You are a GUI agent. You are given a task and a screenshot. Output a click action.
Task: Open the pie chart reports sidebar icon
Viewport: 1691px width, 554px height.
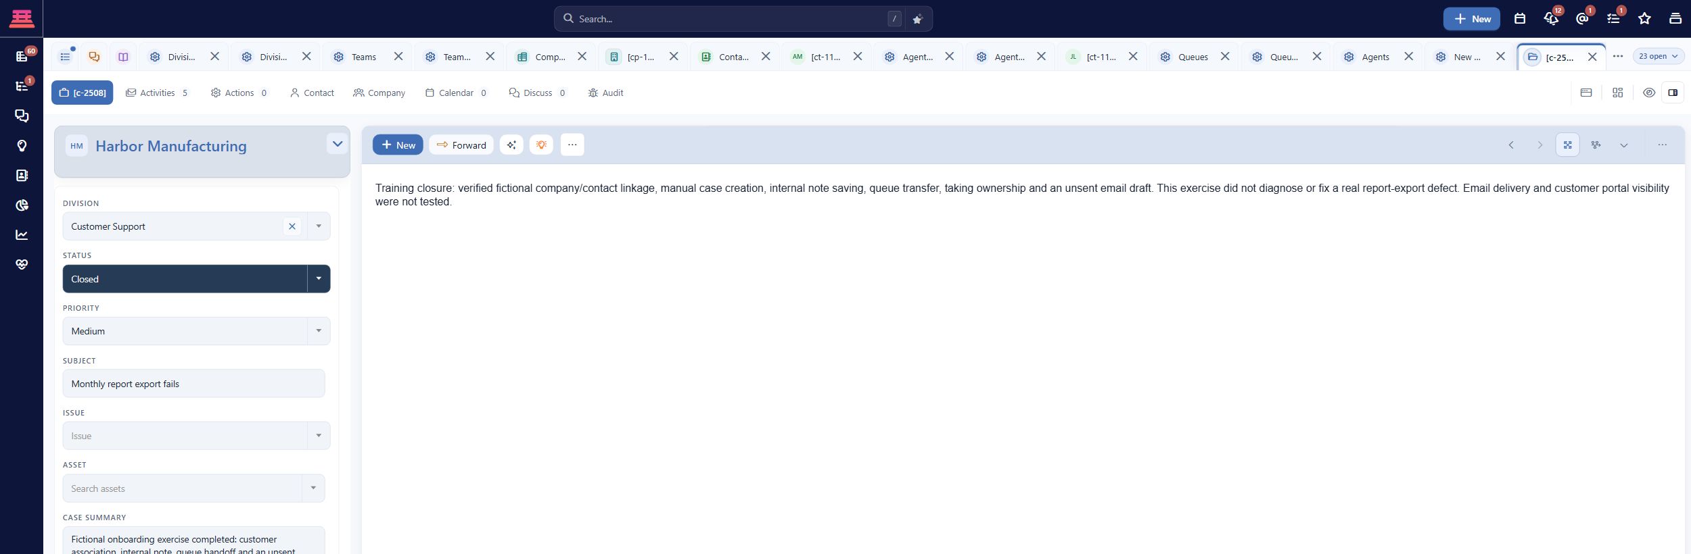coord(22,205)
